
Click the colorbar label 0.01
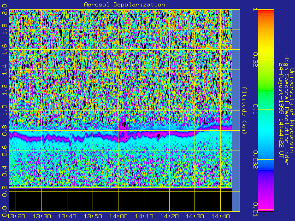point(255,209)
